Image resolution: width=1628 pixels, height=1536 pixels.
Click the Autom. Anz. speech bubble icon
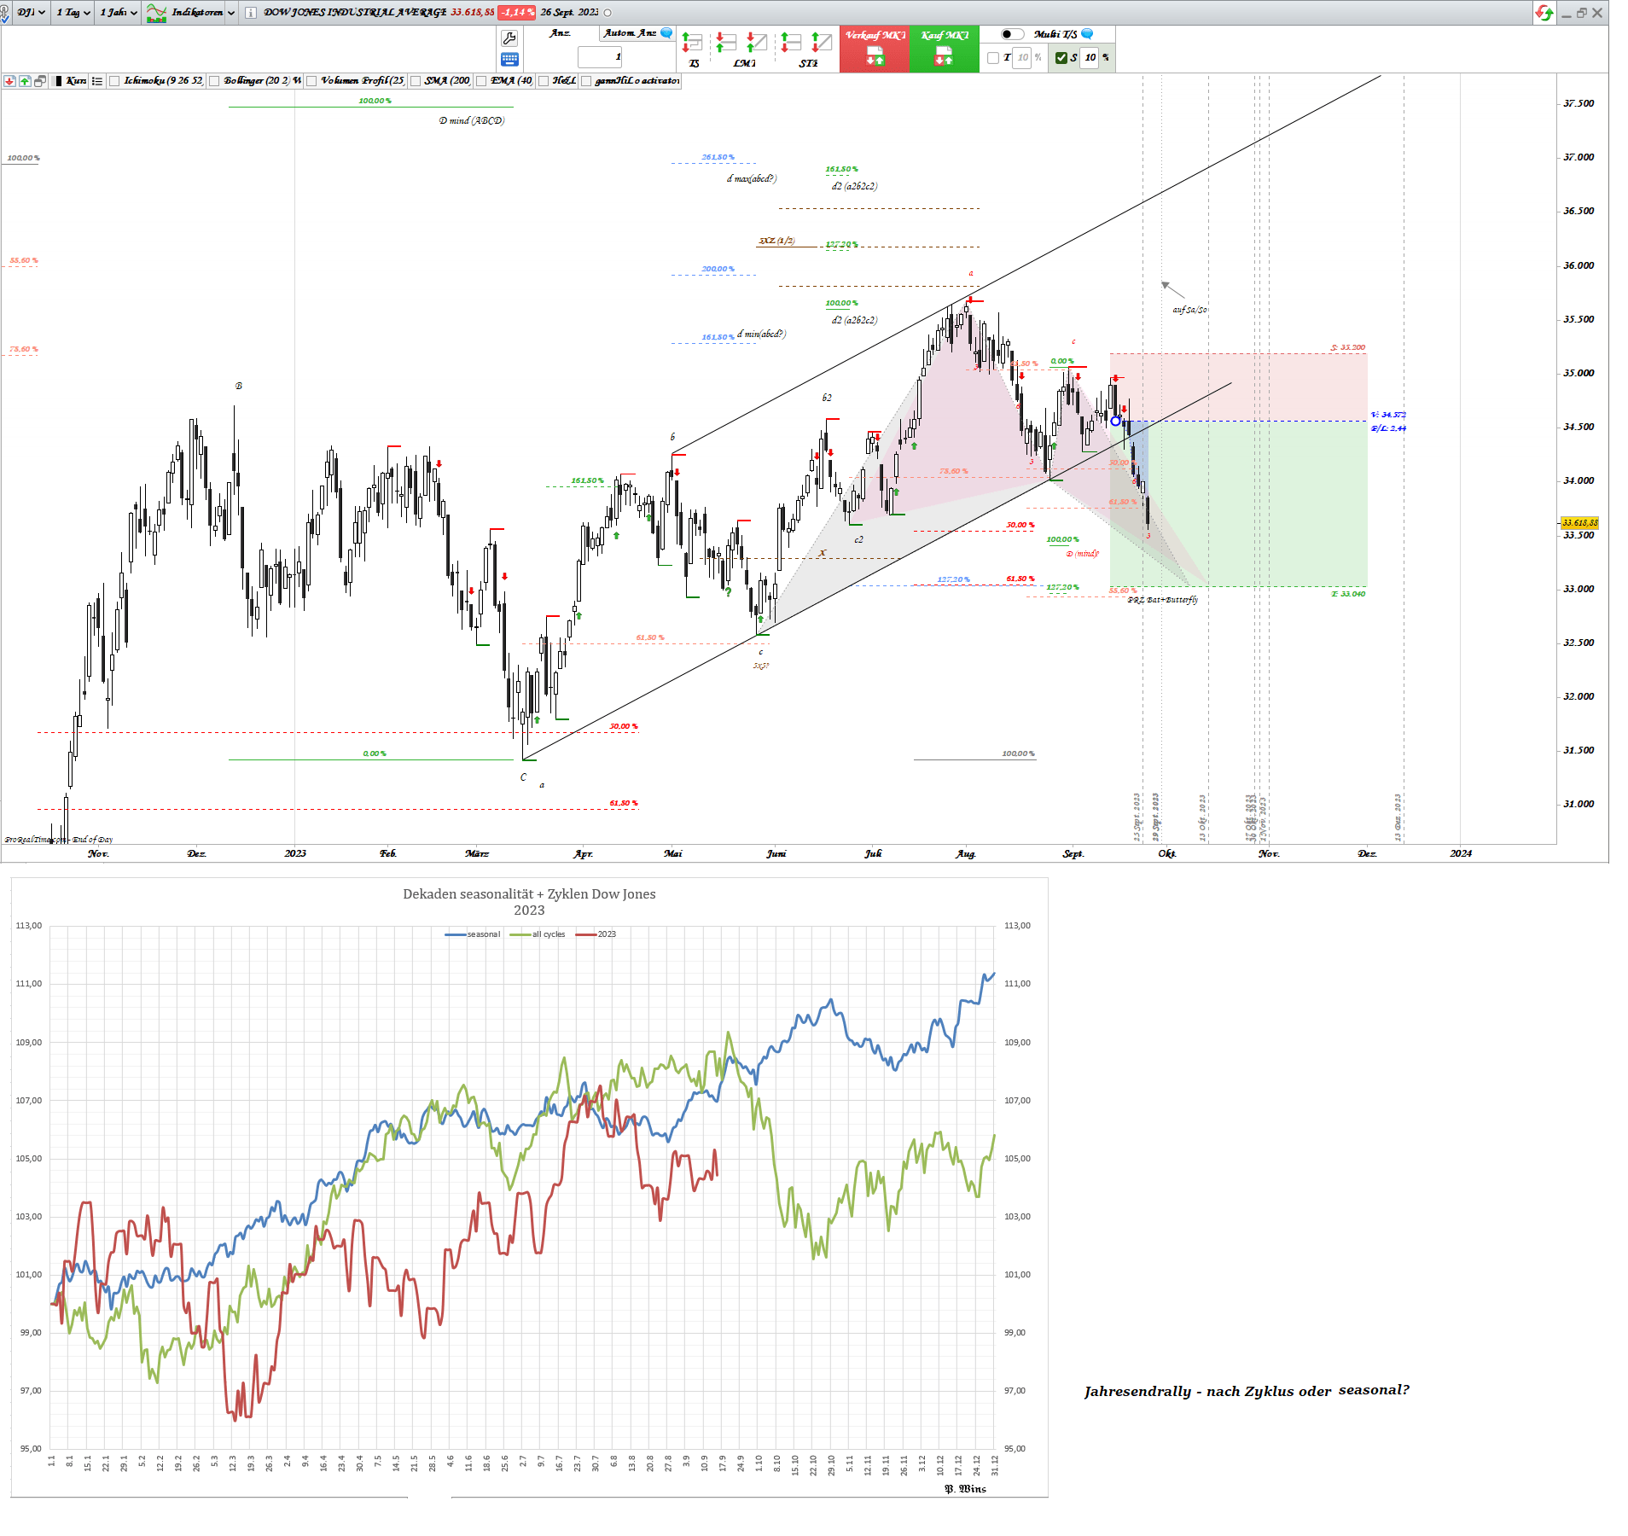coord(666,33)
